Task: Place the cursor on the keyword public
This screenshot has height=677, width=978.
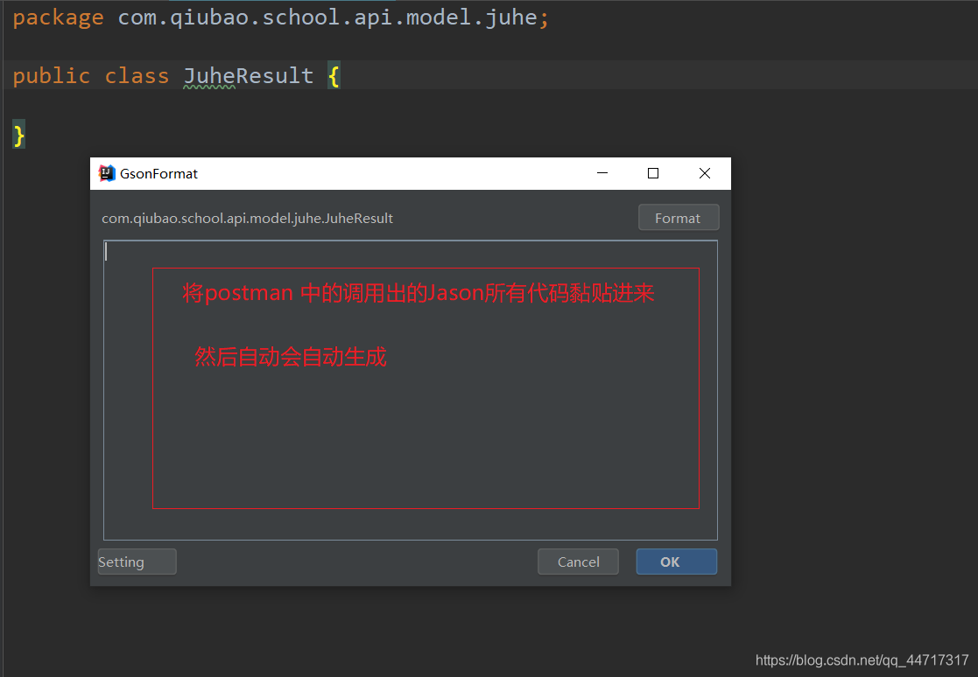Action: [x=52, y=75]
